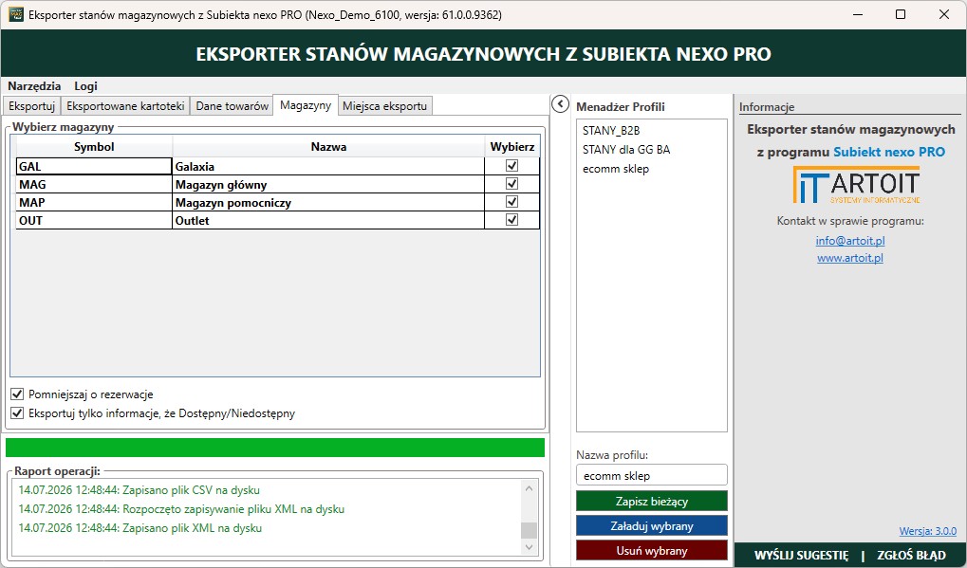Click the Zapisz bieżący button

point(652,501)
